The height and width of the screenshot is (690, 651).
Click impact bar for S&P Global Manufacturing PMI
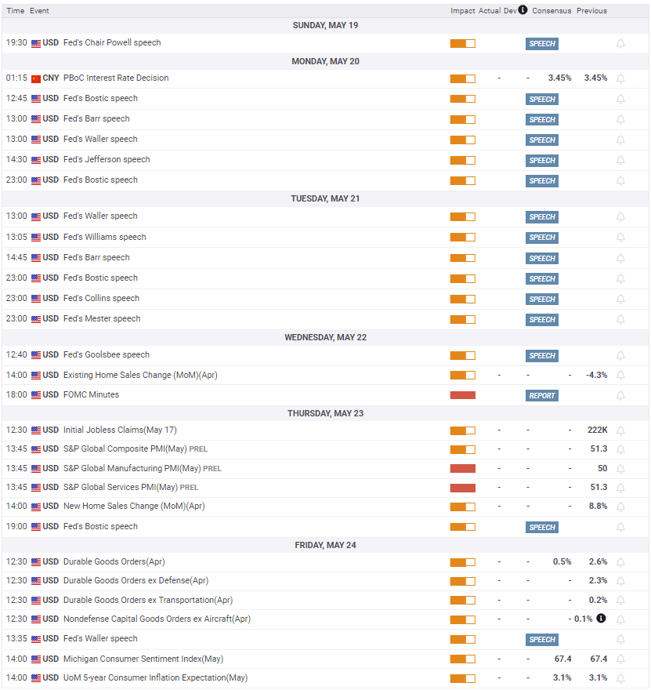(462, 468)
